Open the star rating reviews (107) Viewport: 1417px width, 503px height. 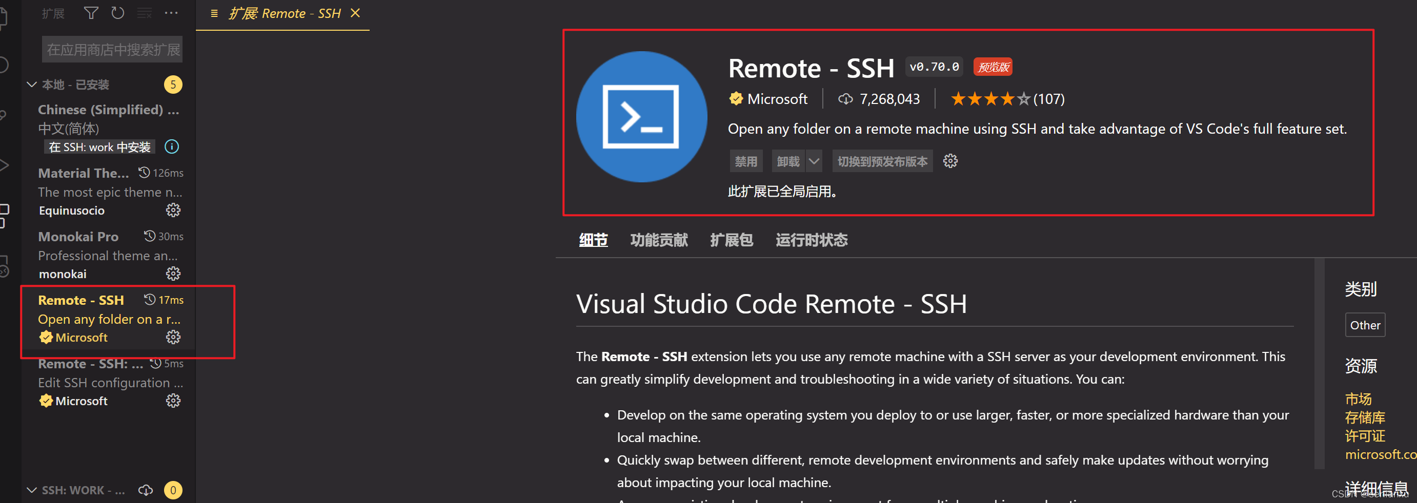[1008, 99]
